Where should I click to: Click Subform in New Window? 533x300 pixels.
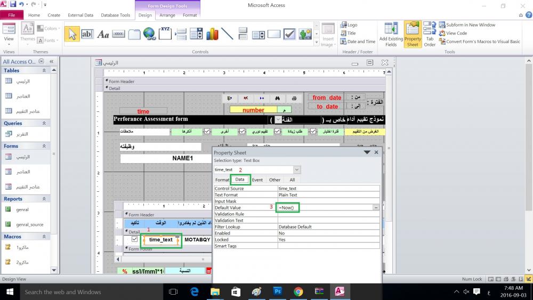click(467, 25)
